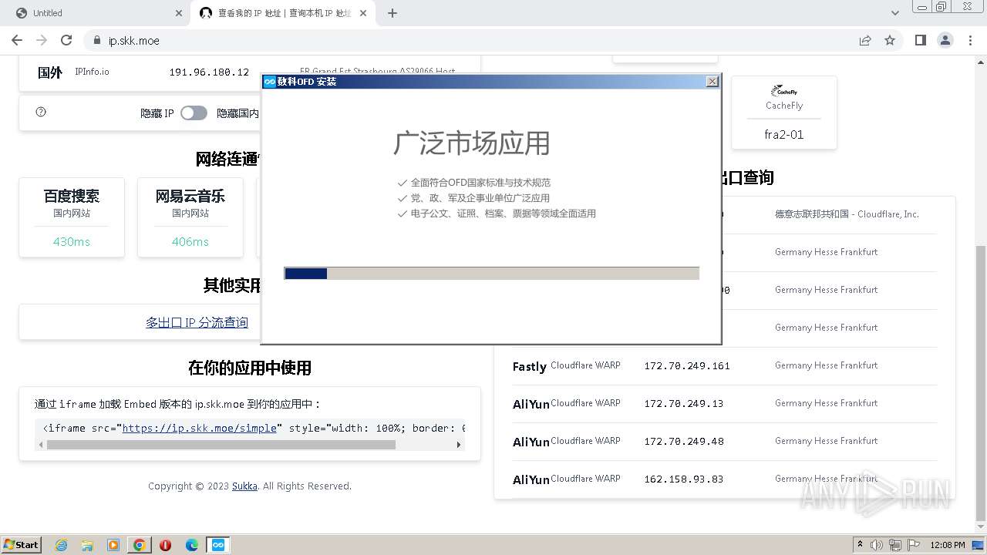987x555 pixels.
Task: Click the iframe code horizontal scrollbar
Action: (x=221, y=445)
